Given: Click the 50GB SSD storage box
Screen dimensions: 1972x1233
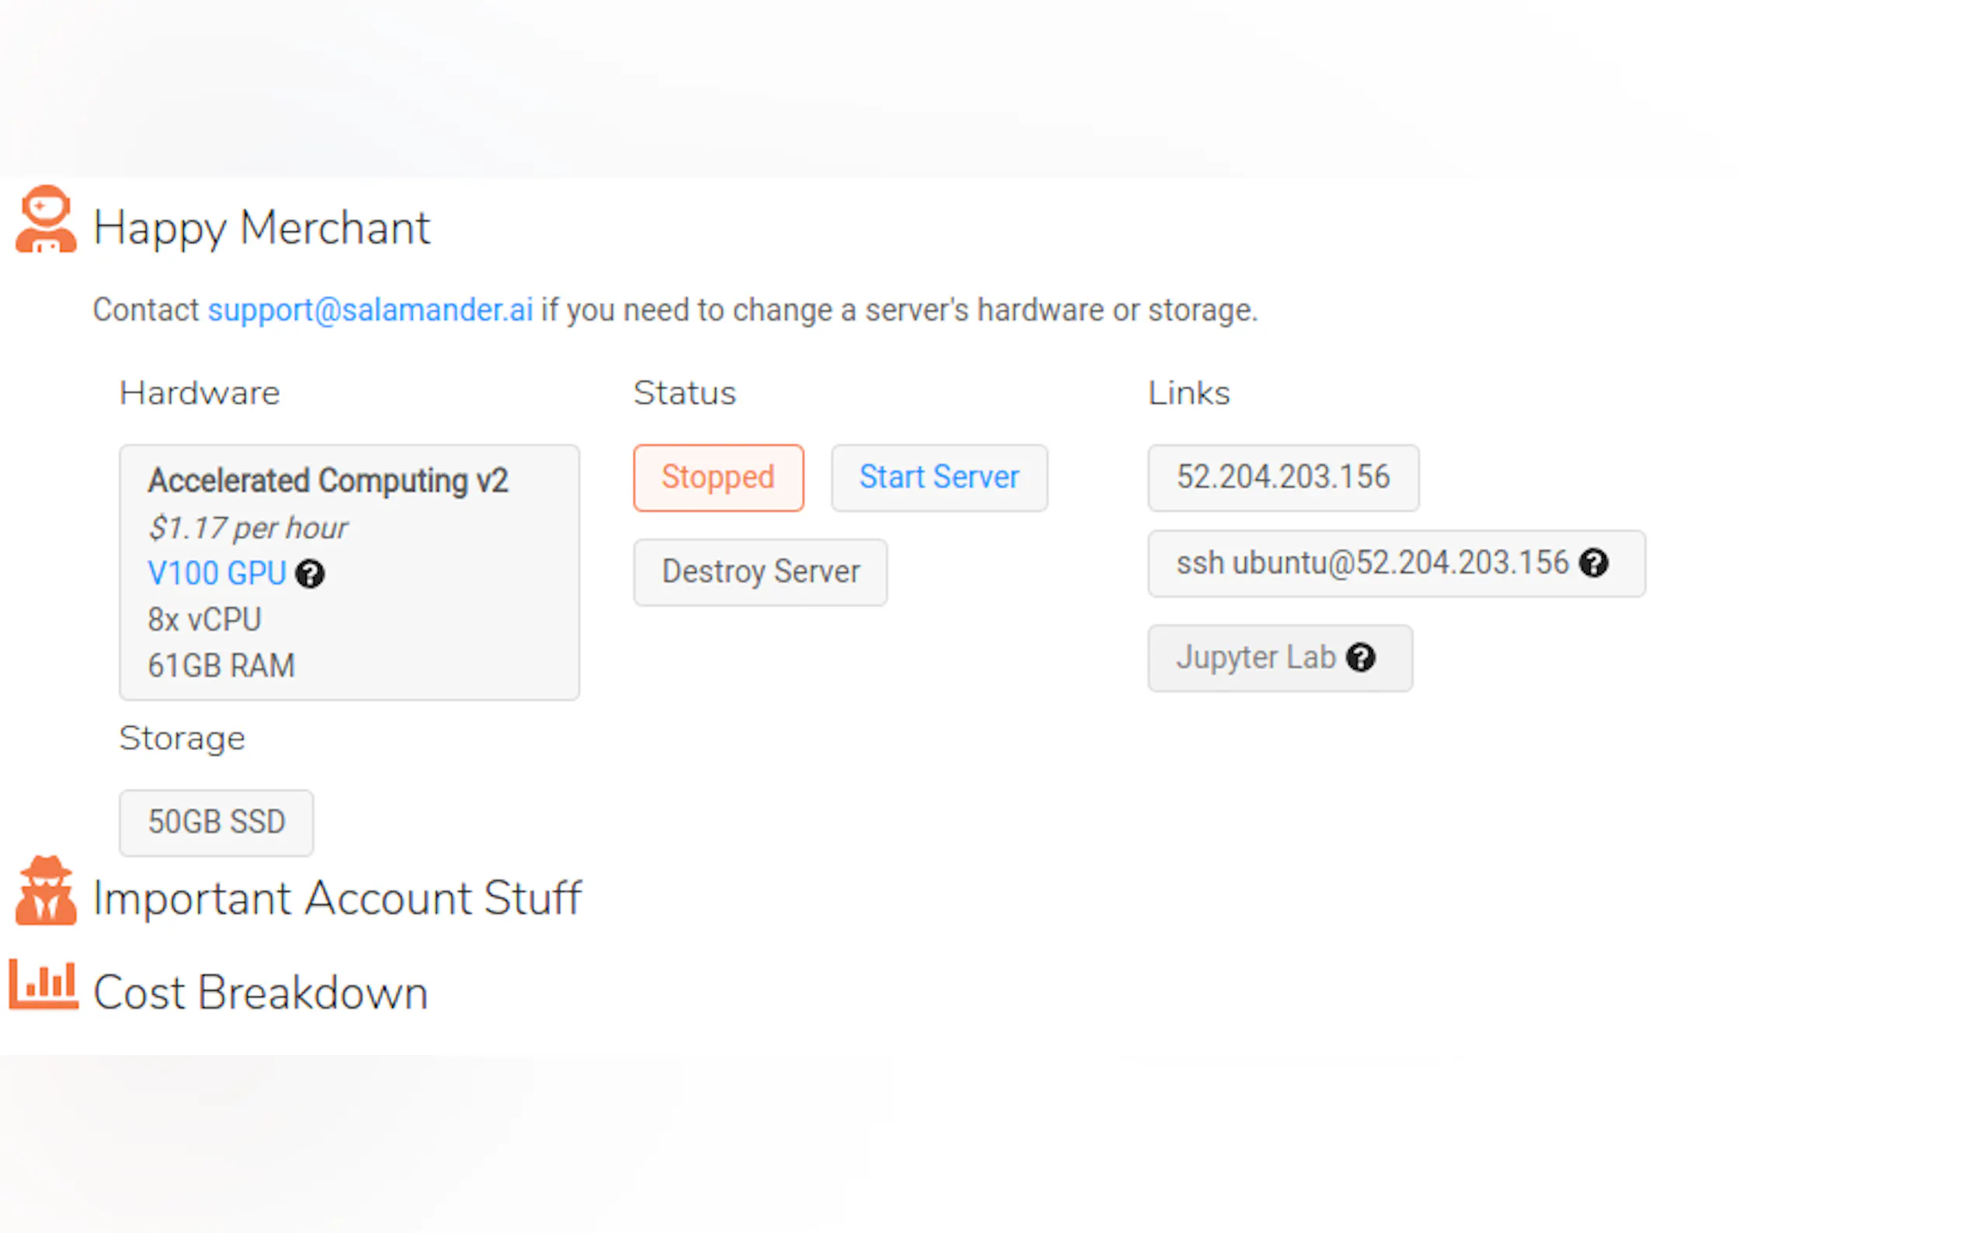Looking at the screenshot, I should [216, 822].
